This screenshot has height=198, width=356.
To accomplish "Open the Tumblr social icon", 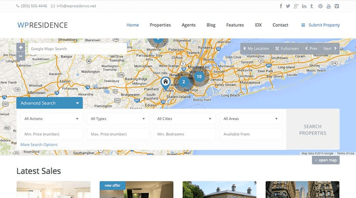I will point(312,6).
